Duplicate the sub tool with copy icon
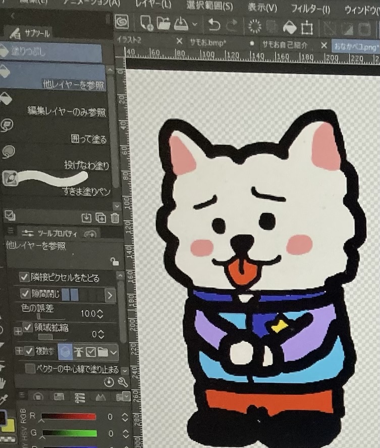 tap(100, 218)
